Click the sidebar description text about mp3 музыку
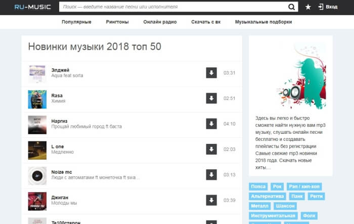The height and width of the screenshot is (224, 354). 291,143
